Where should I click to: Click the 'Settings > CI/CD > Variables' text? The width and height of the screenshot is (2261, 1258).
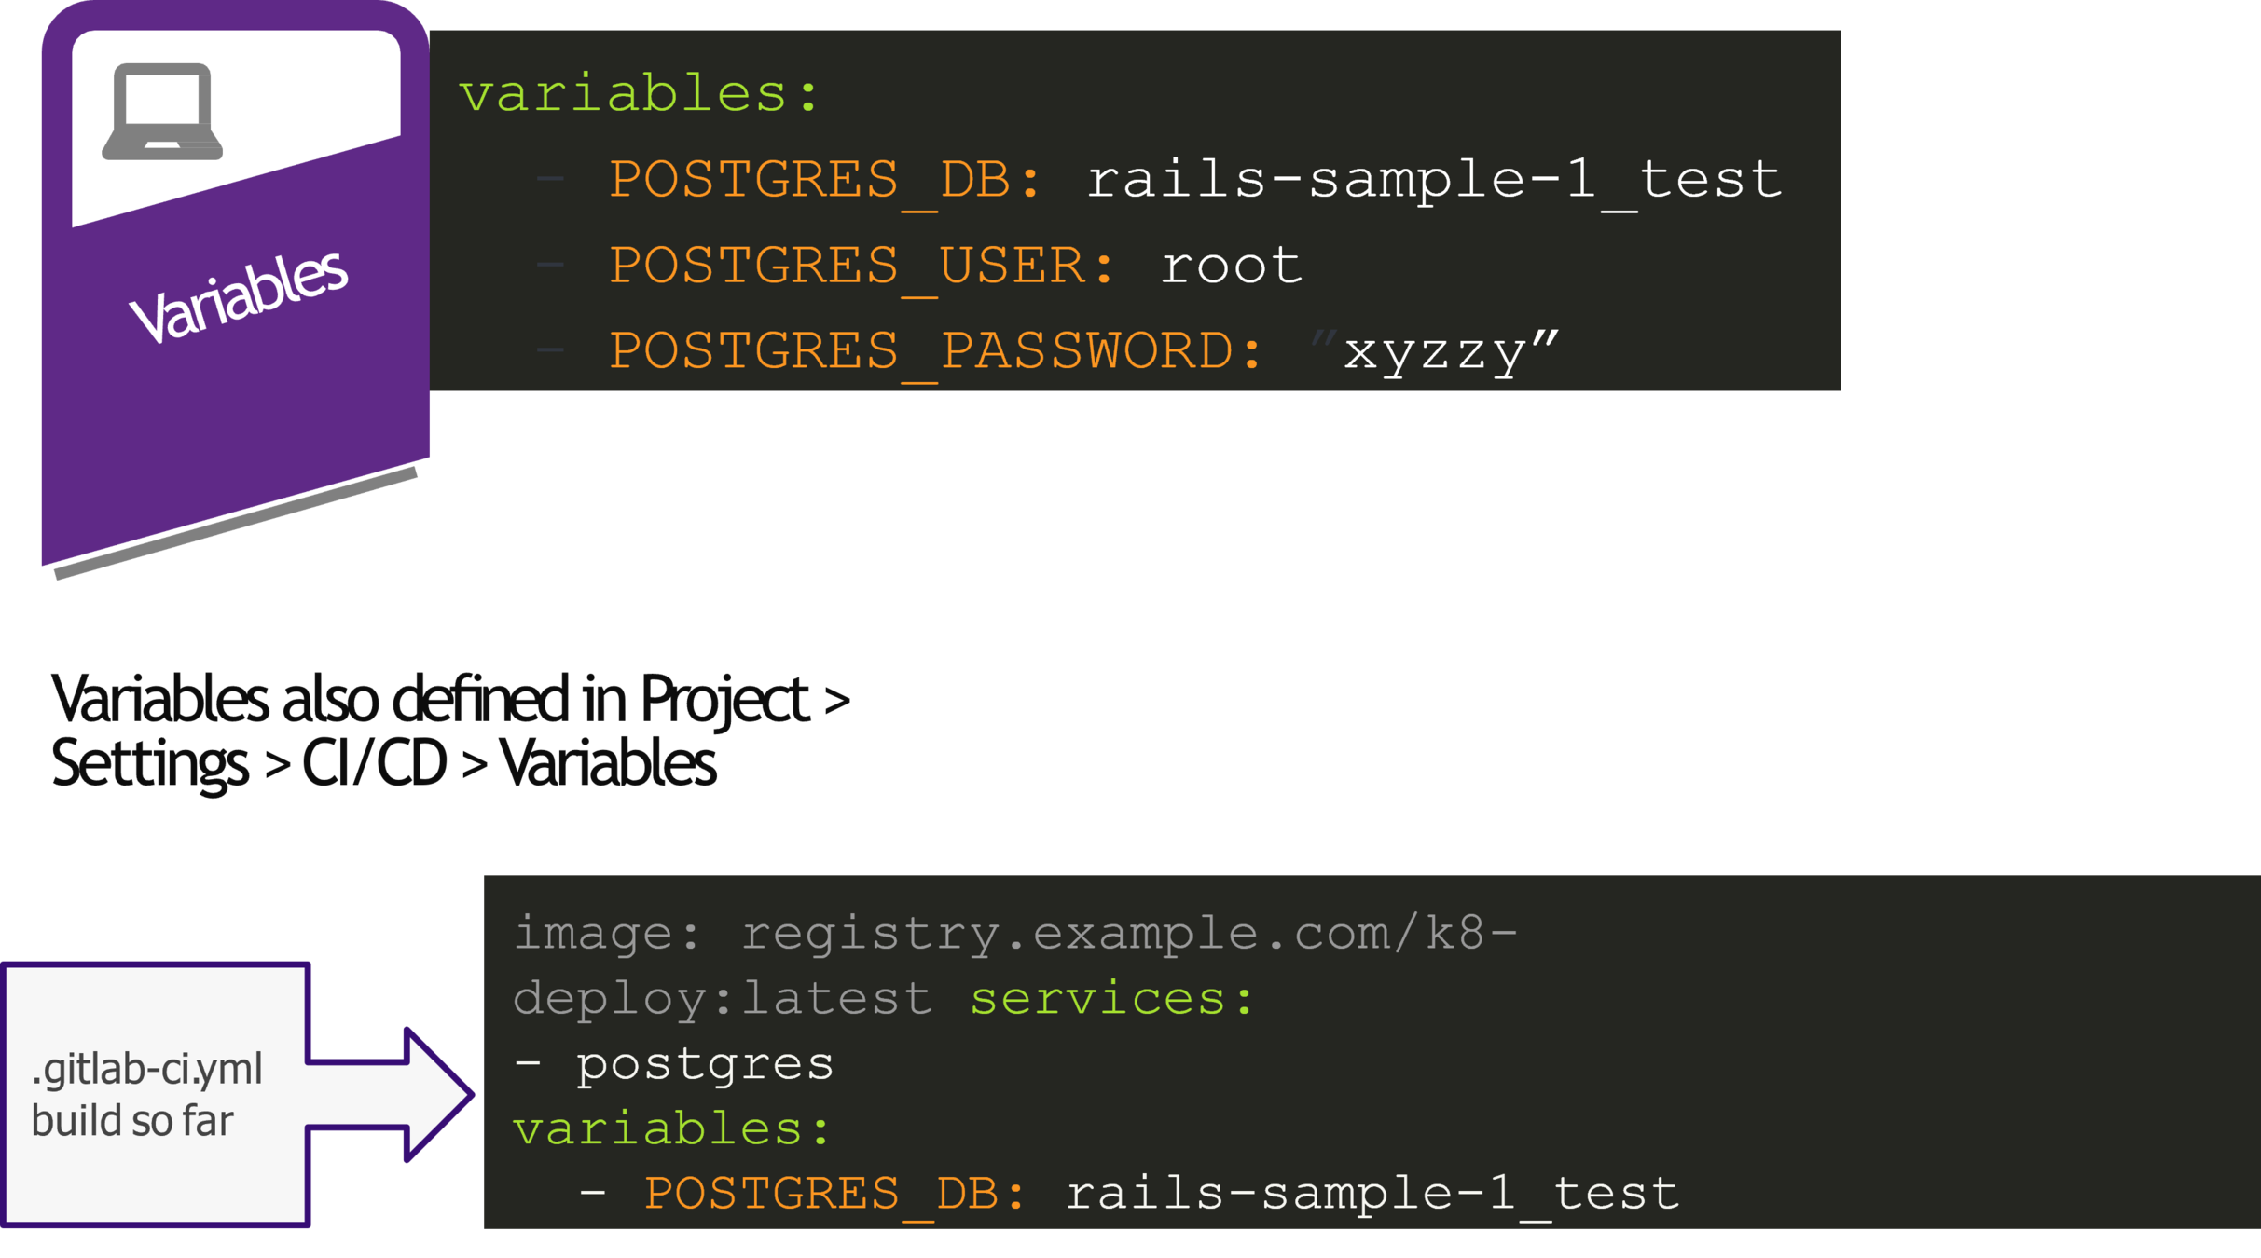click(383, 764)
